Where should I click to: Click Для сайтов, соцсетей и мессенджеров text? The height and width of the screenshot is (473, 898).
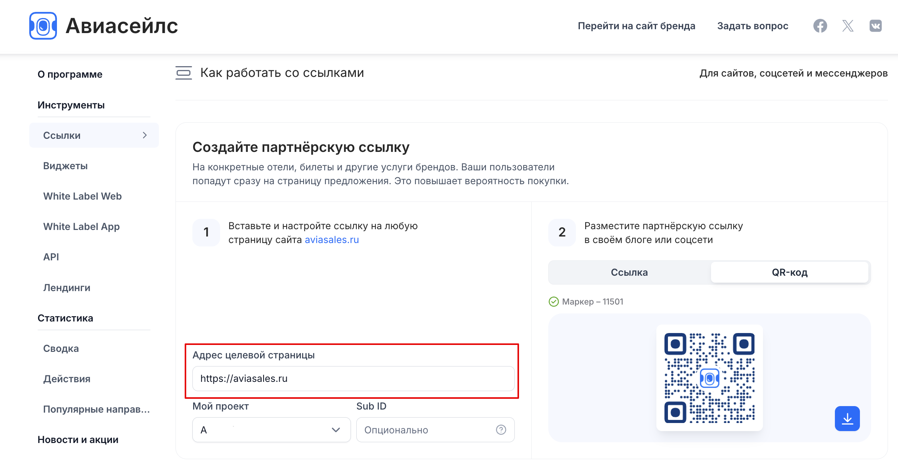point(794,73)
